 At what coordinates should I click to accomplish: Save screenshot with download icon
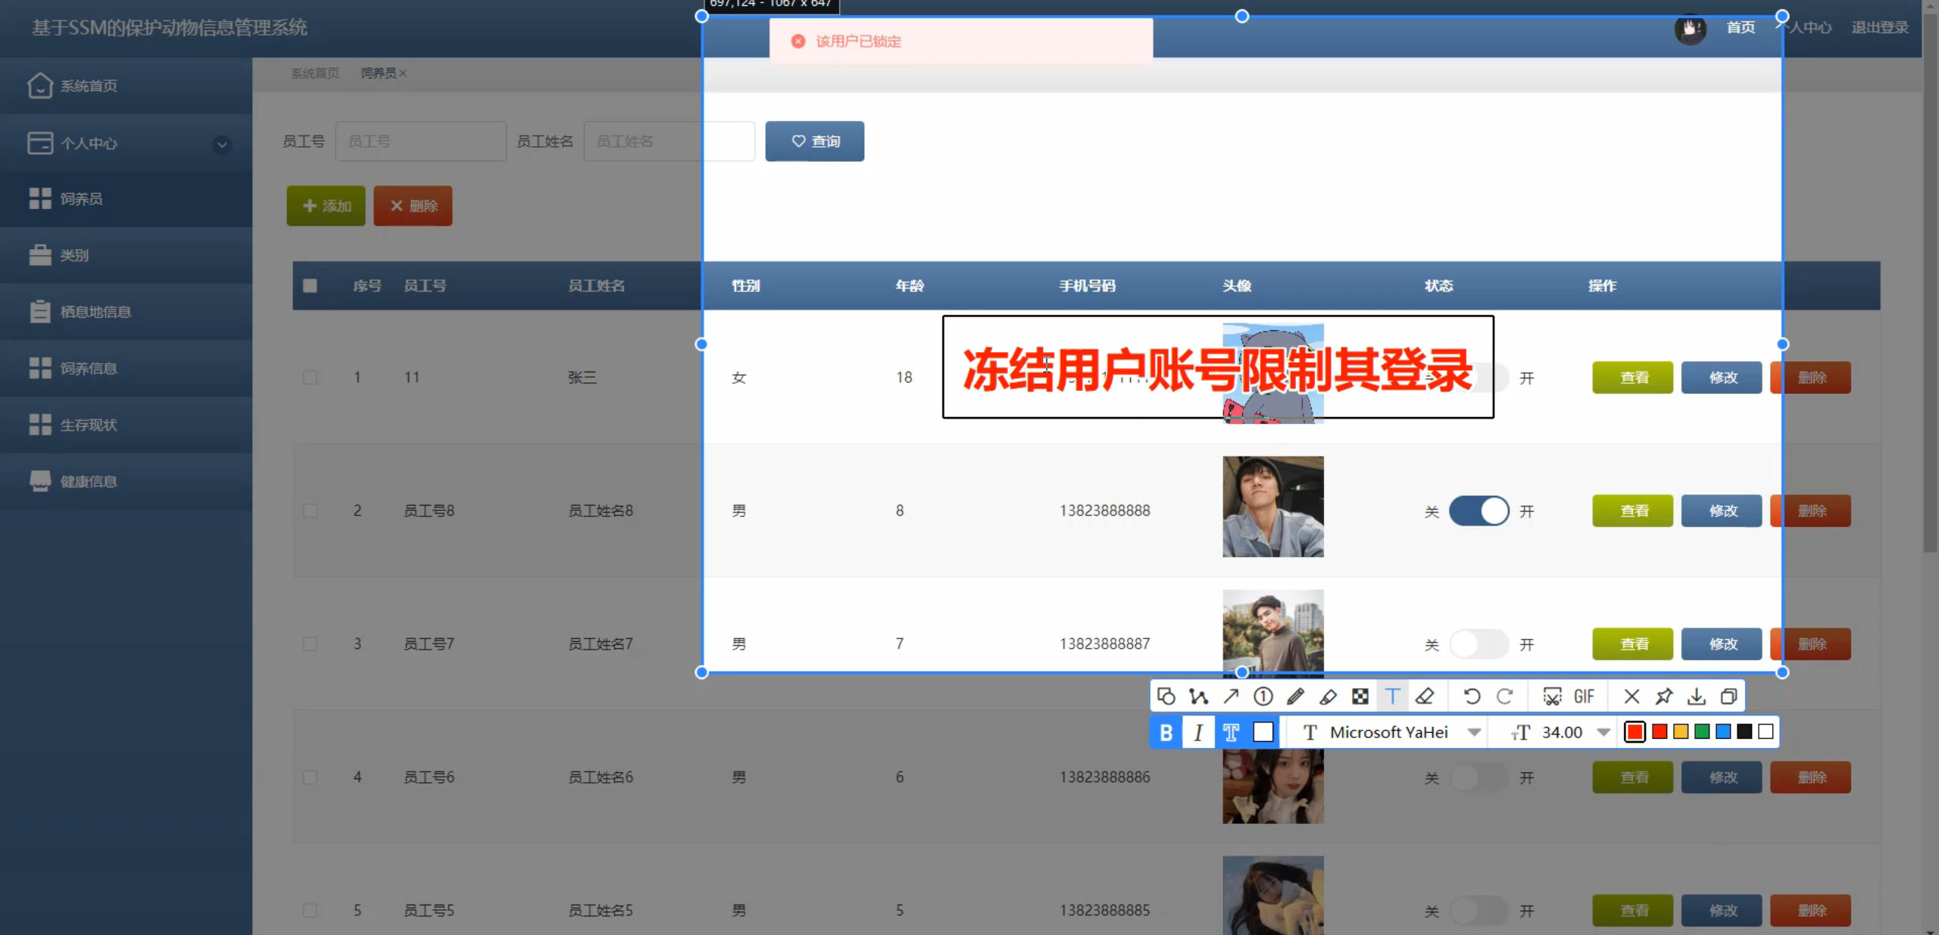point(1697,696)
